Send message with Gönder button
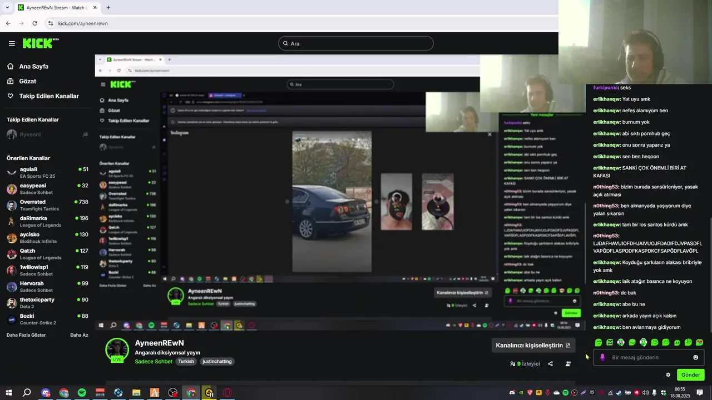The image size is (712, 400). [690, 375]
